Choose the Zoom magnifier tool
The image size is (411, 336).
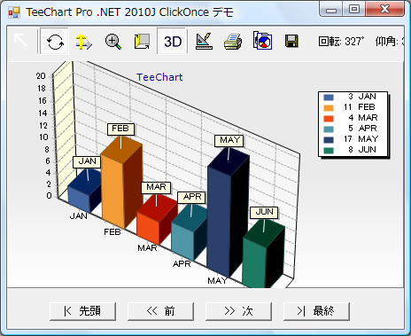coord(113,42)
